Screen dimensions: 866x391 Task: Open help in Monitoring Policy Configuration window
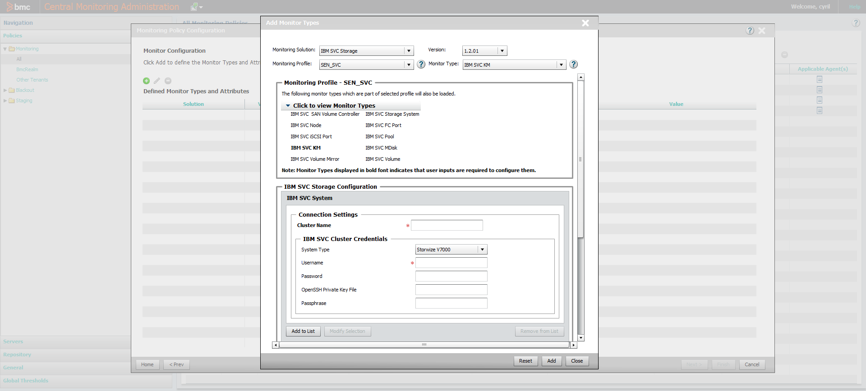tap(750, 31)
